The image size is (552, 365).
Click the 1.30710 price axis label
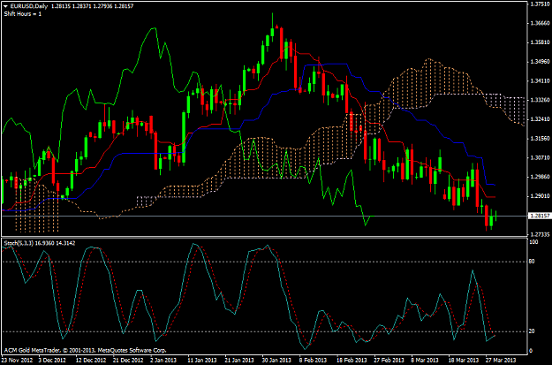[540, 157]
